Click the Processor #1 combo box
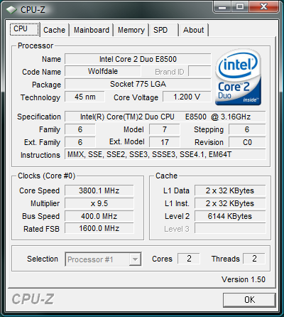Image resolution: width=284 pixels, height=317 pixels. [103, 259]
